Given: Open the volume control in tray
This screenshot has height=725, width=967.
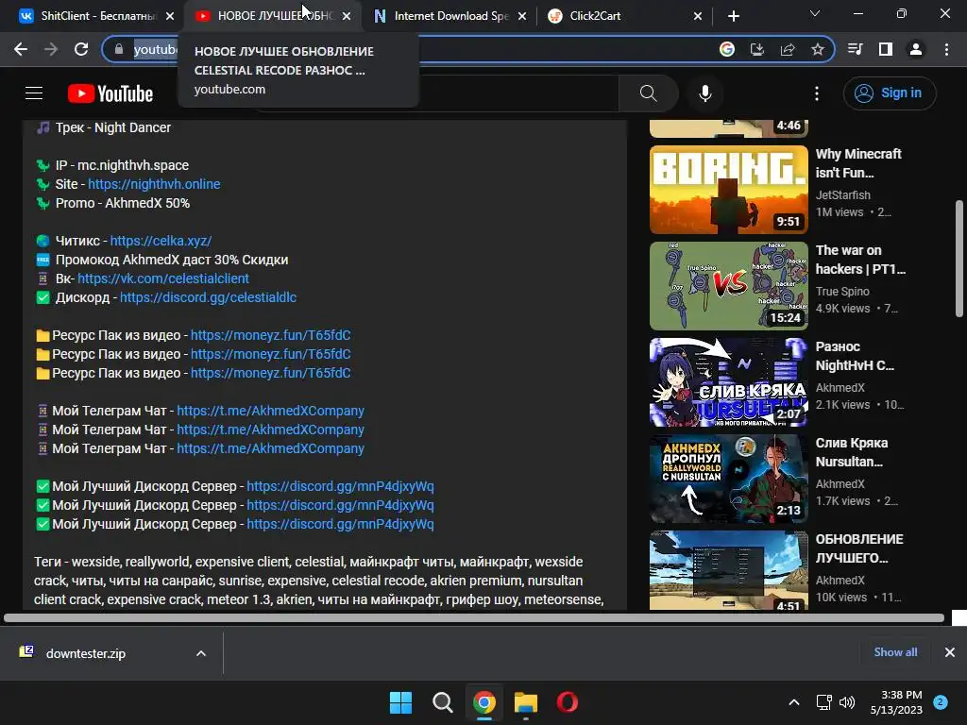Looking at the screenshot, I should [847, 702].
